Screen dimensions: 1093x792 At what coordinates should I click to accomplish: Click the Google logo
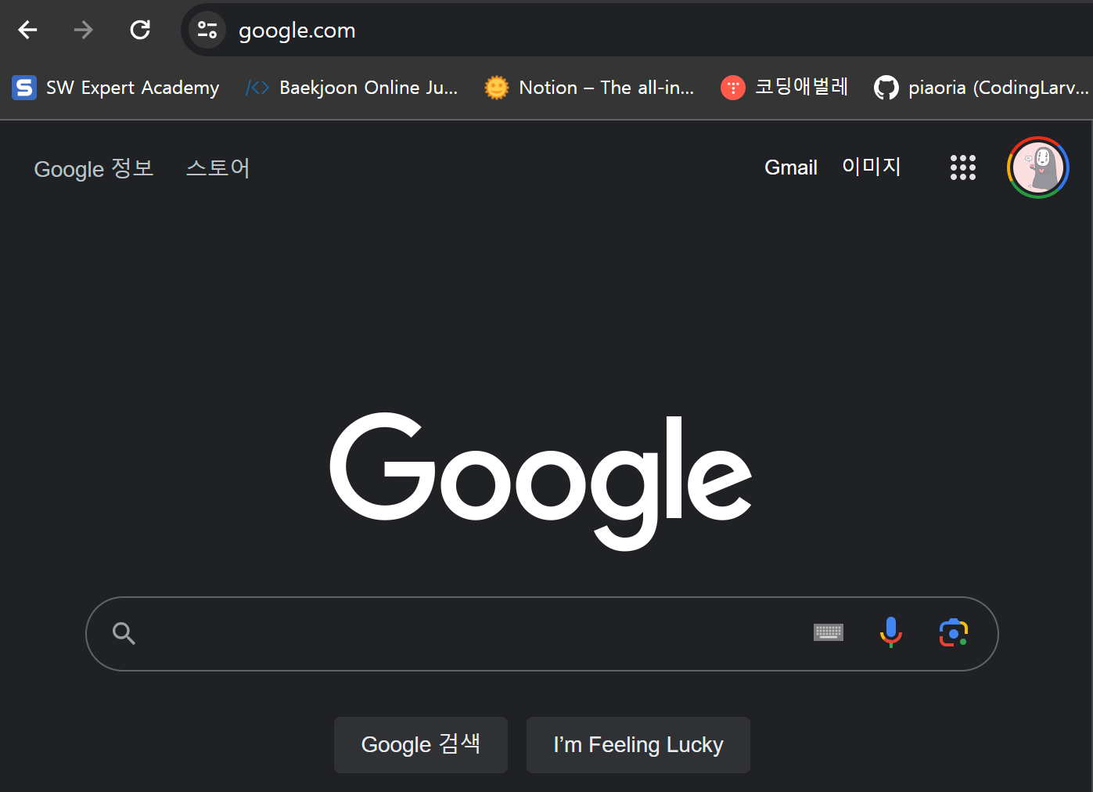coord(541,481)
